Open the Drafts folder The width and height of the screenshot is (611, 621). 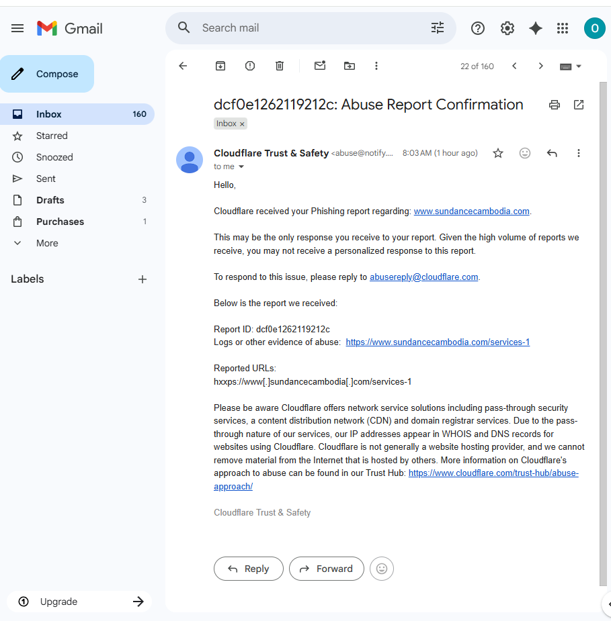pyautogui.click(x=77, y=200)
